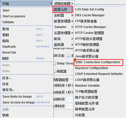This screenshot has width=126, height=118.
Task: Expand the 逻辑控制器 submenu arrow
Action: click(72, 4)
